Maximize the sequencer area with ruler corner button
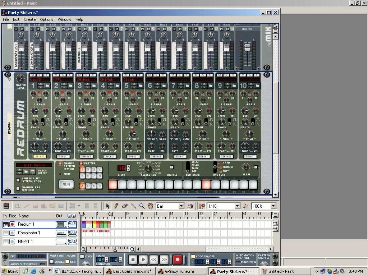The width and height of the screenshot is (368, 276). (276, 215)
